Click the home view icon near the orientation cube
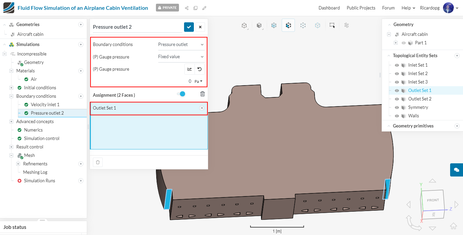The width and height of the screenshot is (463, 235). coord(453,226)
